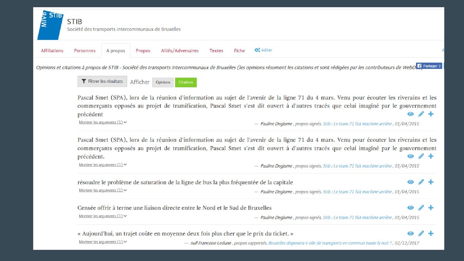Viewport: 464px width, 261px height.
Task: Edit the 'résoudre le problème de saturation' citation
Action: pyautogui.click(x=421, y=182)
